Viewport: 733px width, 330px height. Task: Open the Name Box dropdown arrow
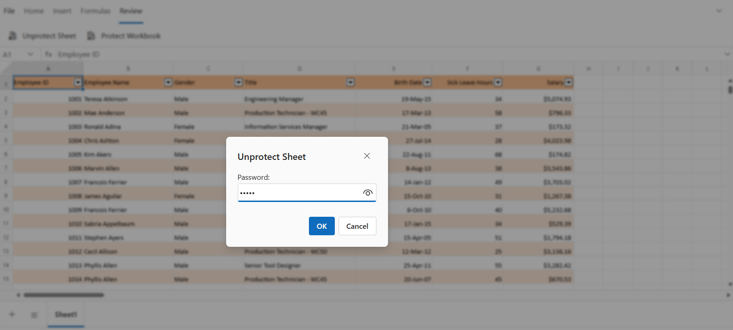click(31, 54)
